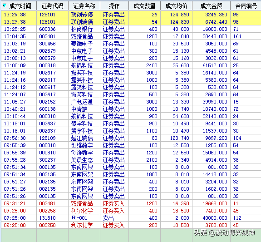Select the time cell 13:02:13
Screen dimensions: 261x242
[15, 58]
